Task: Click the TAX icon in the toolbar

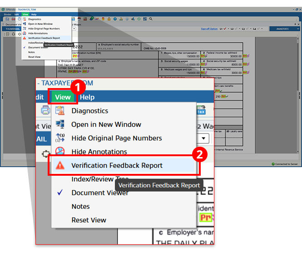Action: [x=201, y=110]
